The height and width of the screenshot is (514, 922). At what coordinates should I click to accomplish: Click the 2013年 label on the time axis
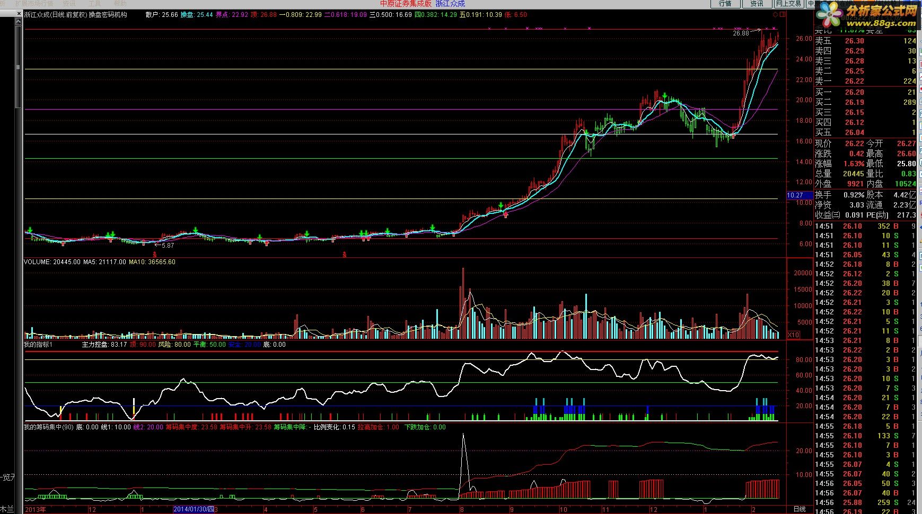36,509
